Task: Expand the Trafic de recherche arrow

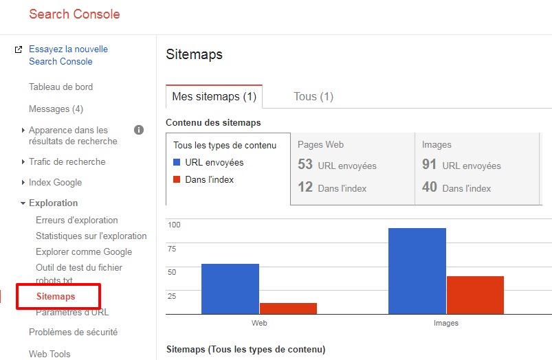Action: (x=23, y=162)
